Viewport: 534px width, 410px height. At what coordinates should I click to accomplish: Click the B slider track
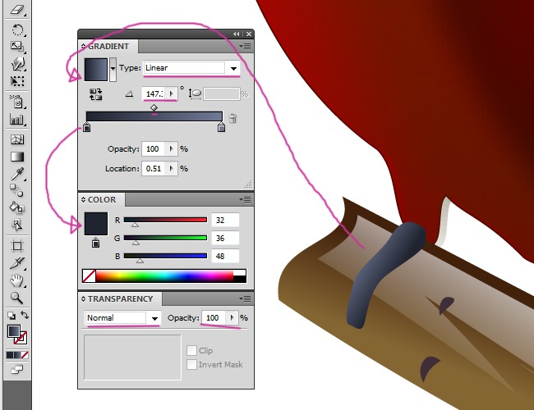165,256
